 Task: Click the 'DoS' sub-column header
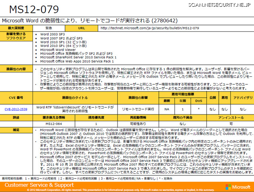coord(198,101)
